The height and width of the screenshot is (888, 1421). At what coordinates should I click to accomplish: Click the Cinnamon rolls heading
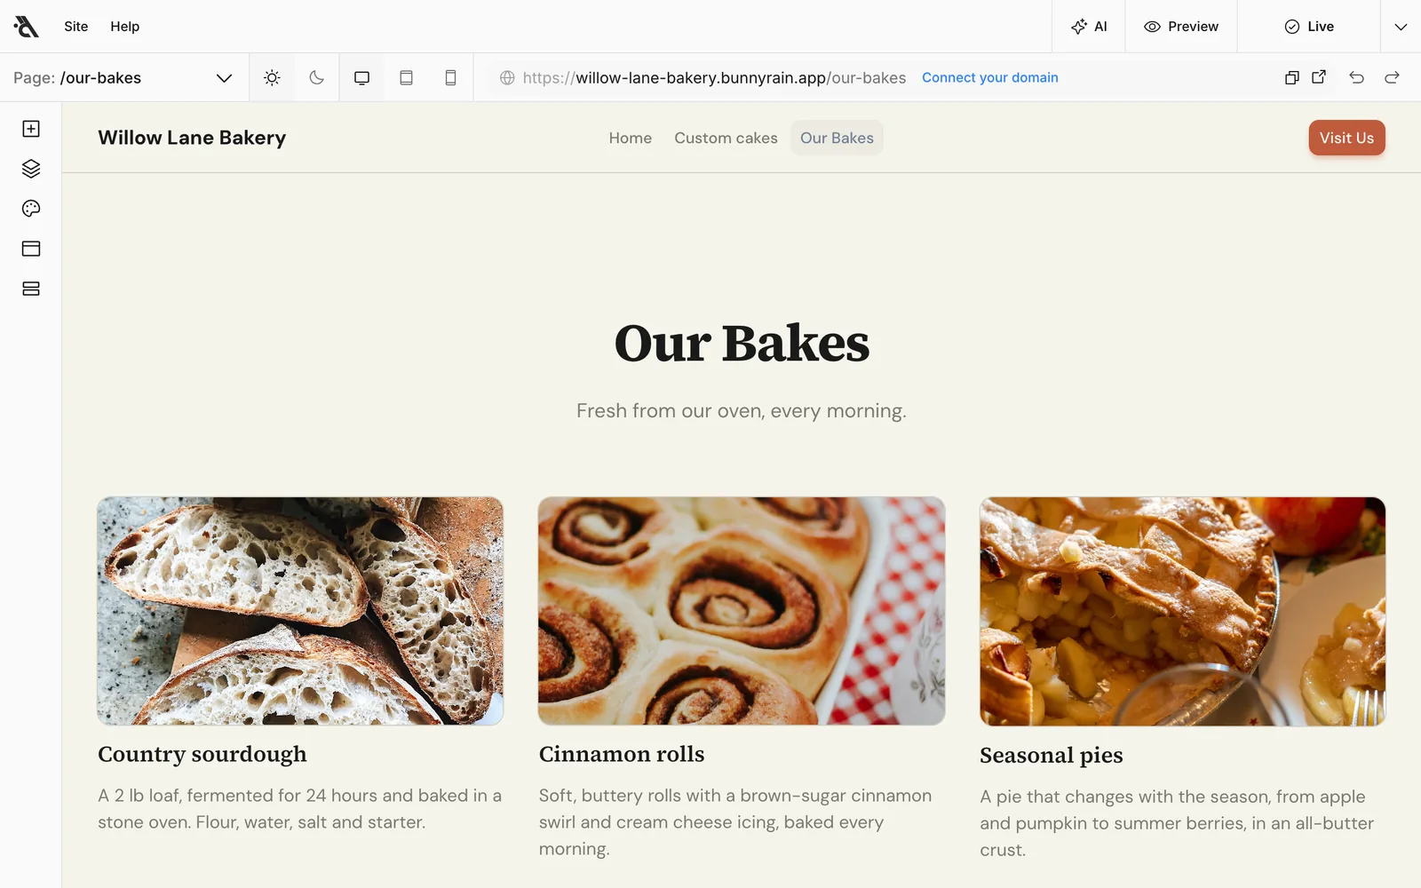622,754
